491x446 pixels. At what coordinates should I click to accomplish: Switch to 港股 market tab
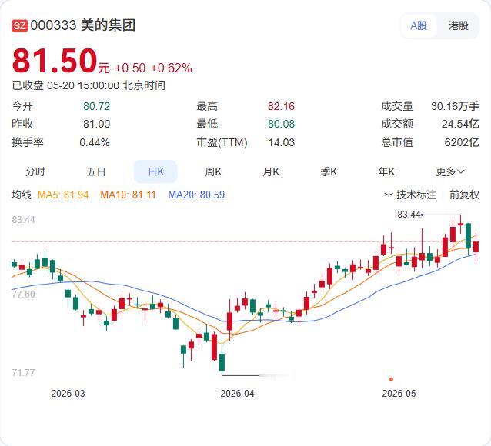point(459,25)
